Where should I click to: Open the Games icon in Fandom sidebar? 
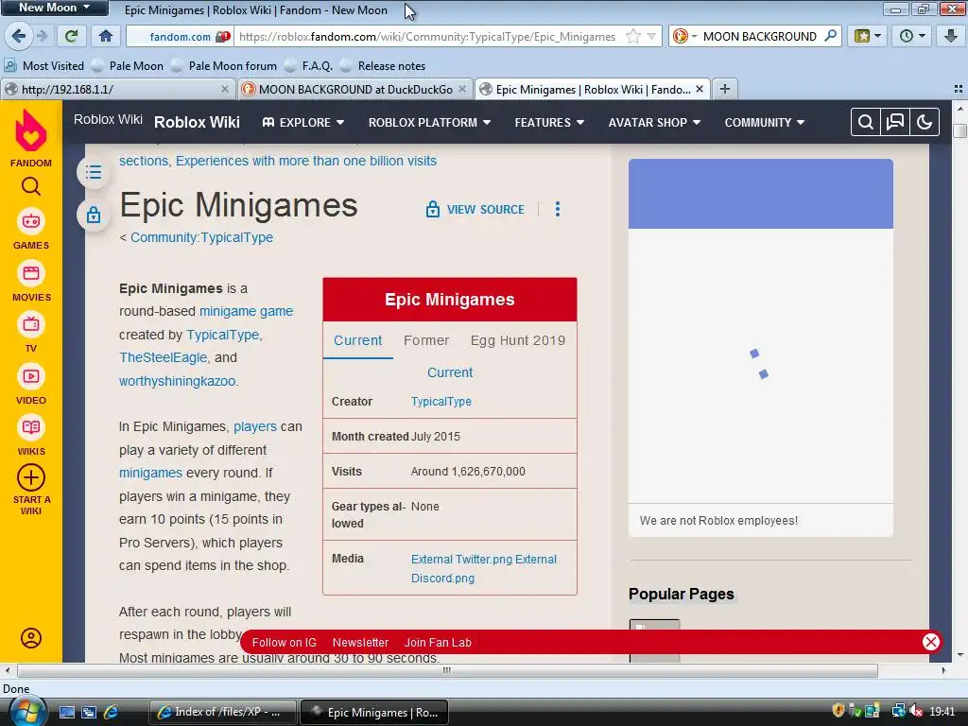31,221
